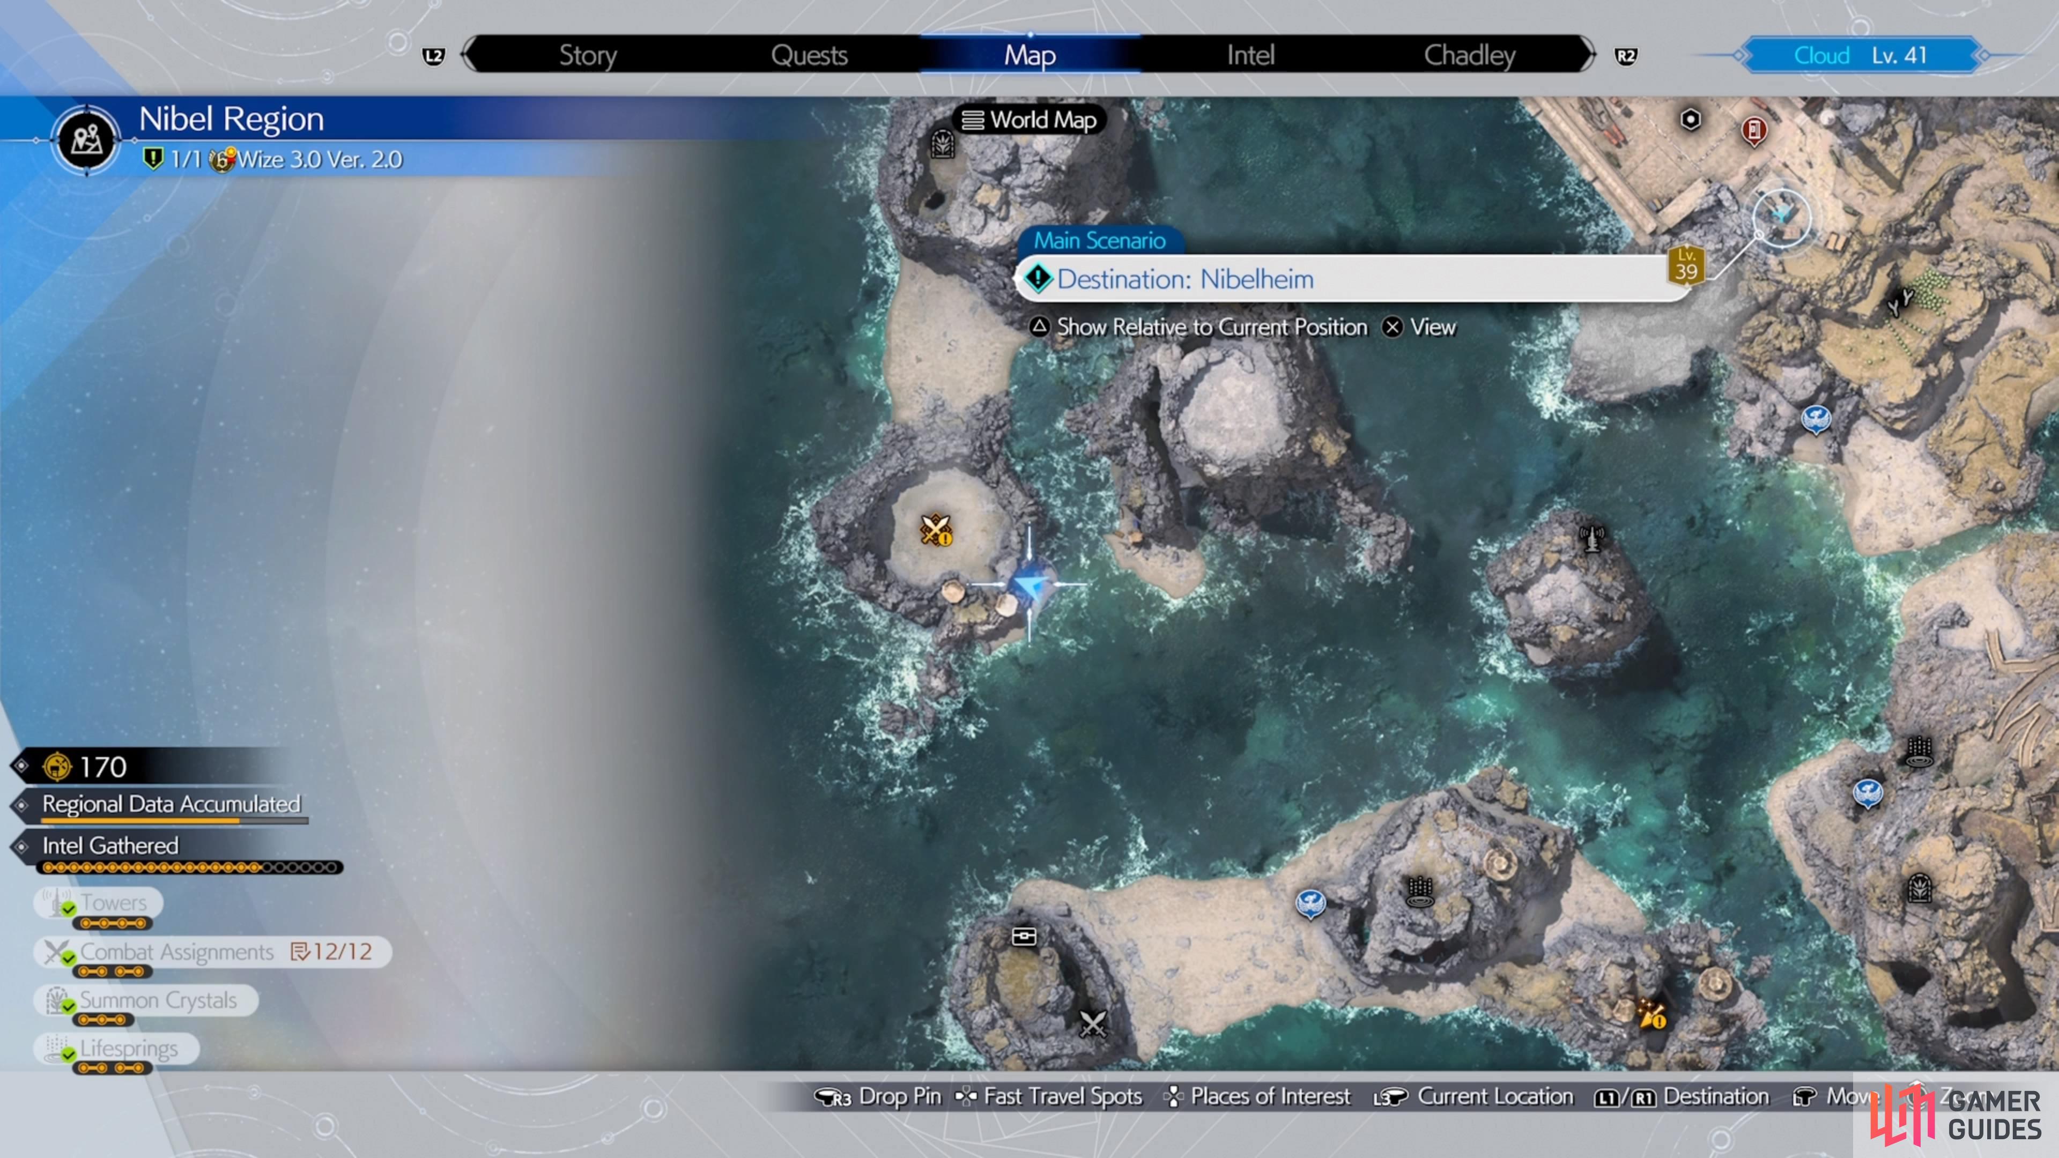Click Current Location at the bottom bar
Image resolution: width=2059 pixels, height=1158 pixels.
[1472, 1096]
